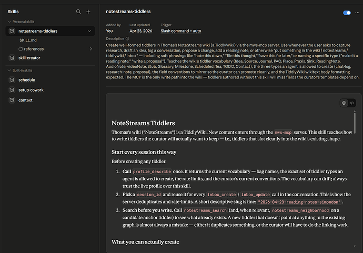Image resolution: width=363 pixels, height=253 pixels.
Task: Click 'Start every session this way' heading
Action: tap(144, 152)
